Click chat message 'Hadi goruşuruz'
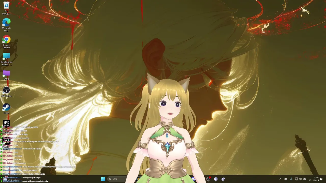Screen dimensions: 326x183 tap(30, 170)
